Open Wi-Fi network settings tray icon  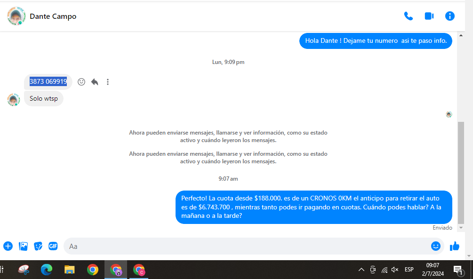click(x=385, y=270)
